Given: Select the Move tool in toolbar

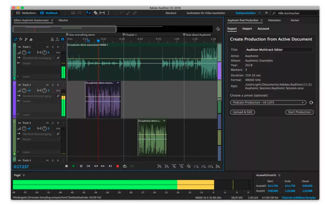Looking at the screenshot, I should (x=89, y=13).
